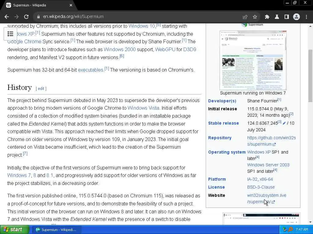
Task: Click the scrollbar down arrow
Action: (x=311, y=222)
